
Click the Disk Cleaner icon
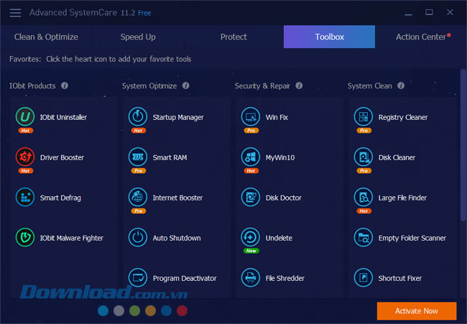click(364, 157)
